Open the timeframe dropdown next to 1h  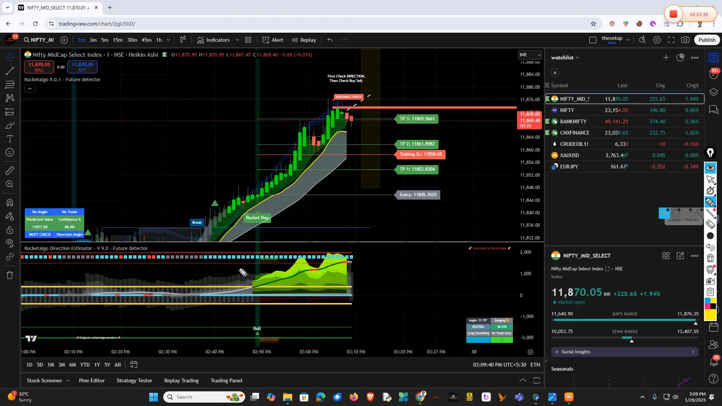[x=168, y=40]
